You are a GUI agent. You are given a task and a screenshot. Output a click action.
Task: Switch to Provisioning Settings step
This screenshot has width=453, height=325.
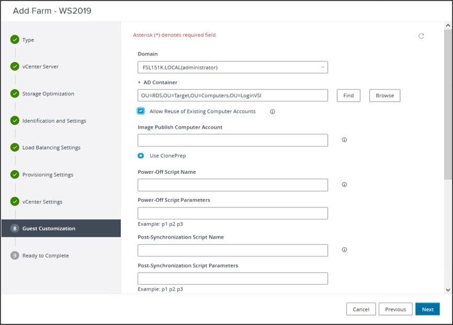48,175
